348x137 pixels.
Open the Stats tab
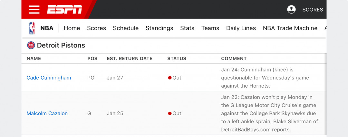pyautogui.click(x=187, y=28)
